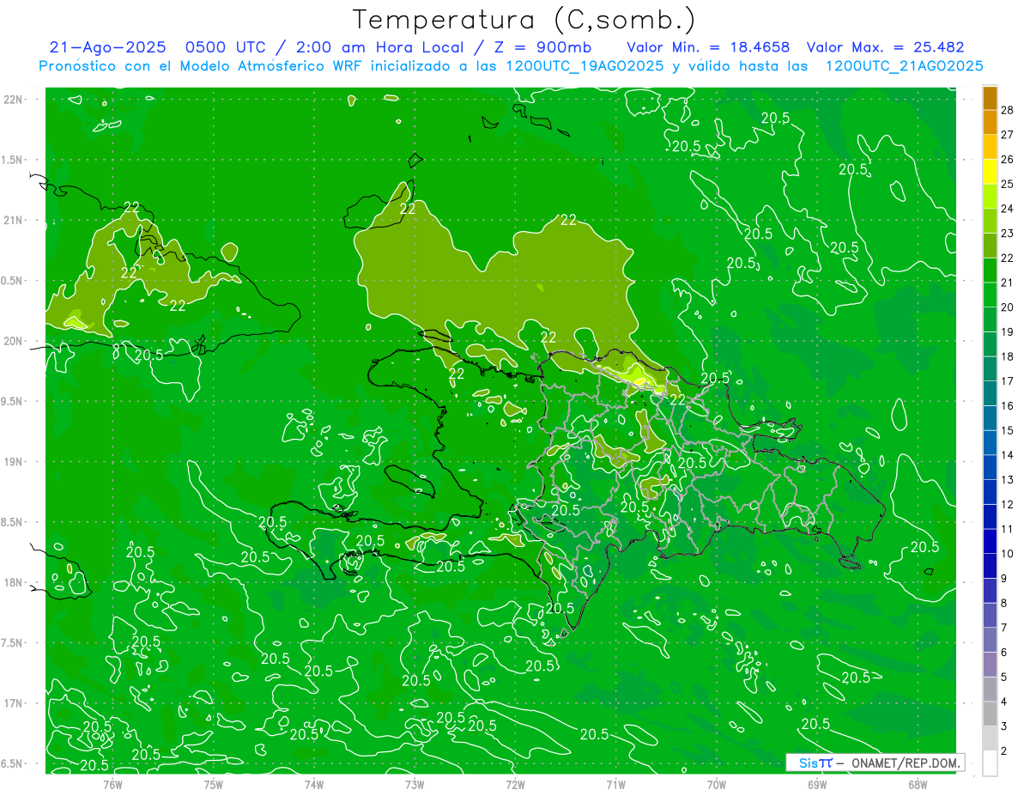The image size is (1030, 796).
Task: Click the 'Temperatura (C,somb.)' map title
Action: coord(524,20)
